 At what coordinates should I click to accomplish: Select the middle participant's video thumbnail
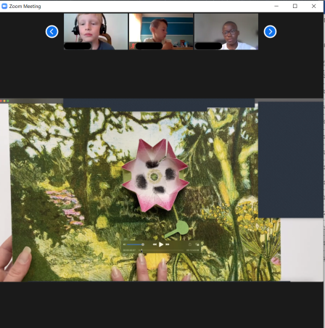coord(161,31)
